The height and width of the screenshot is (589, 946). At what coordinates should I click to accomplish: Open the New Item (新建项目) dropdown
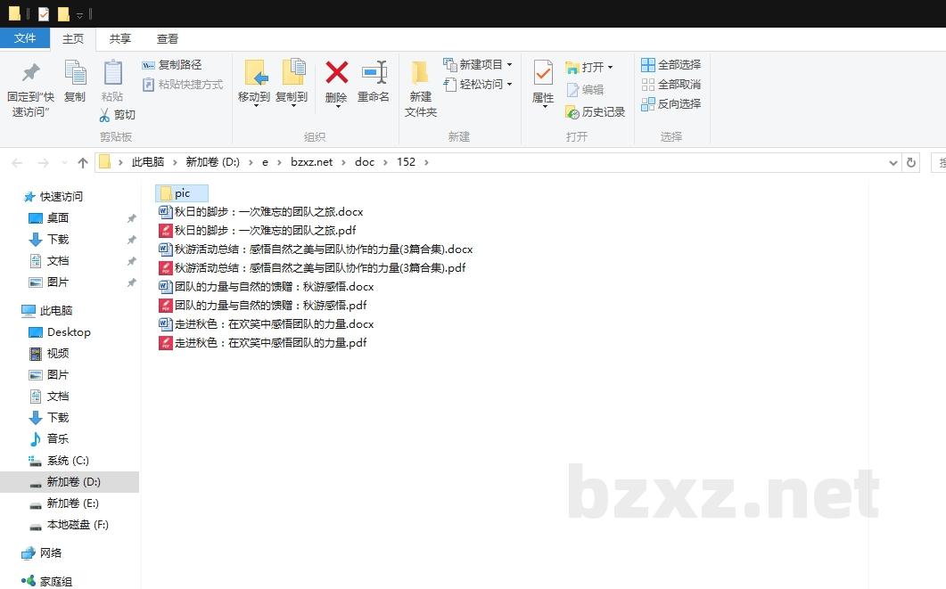pos(509,65)
